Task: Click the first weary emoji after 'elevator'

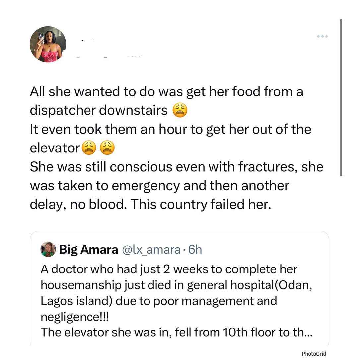Action: tap(89, 148)
